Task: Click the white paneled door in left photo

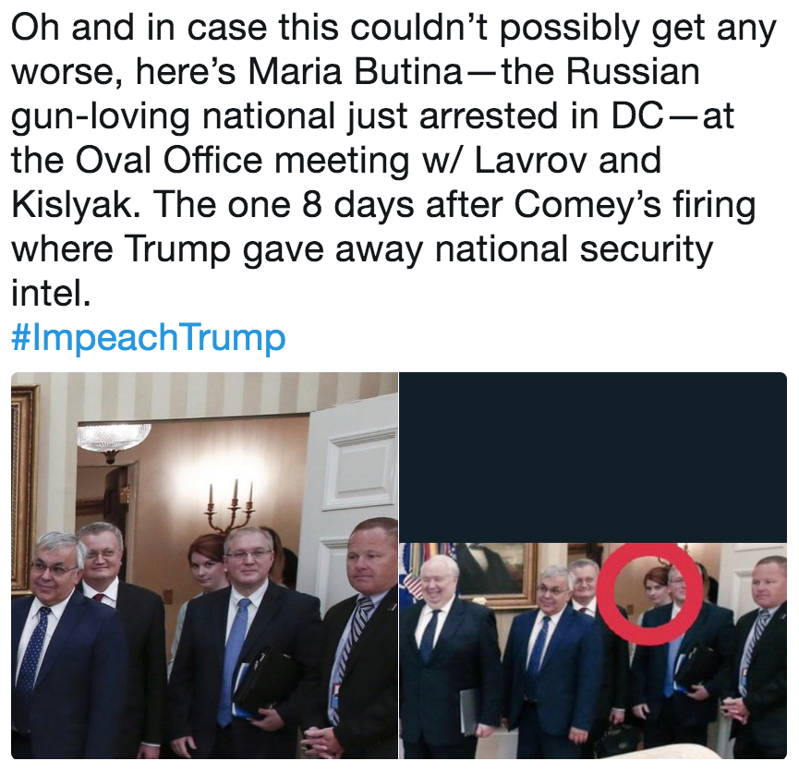Action: (357, 510)
